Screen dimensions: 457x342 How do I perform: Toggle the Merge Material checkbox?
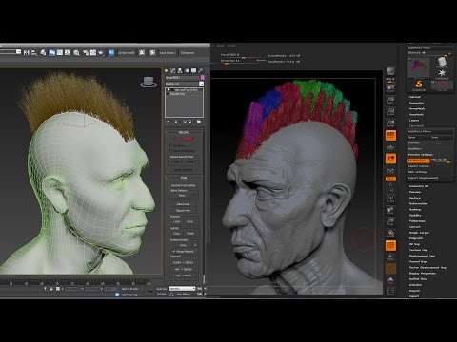tap(173, 251)
